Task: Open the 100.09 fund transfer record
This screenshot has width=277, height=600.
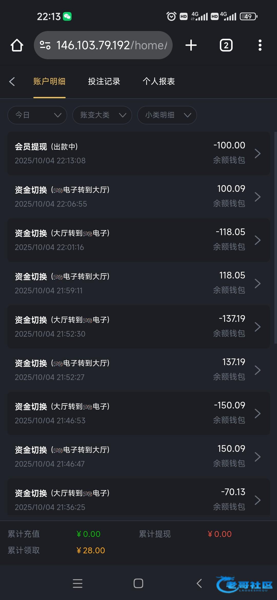Action: tap(138, 197)
